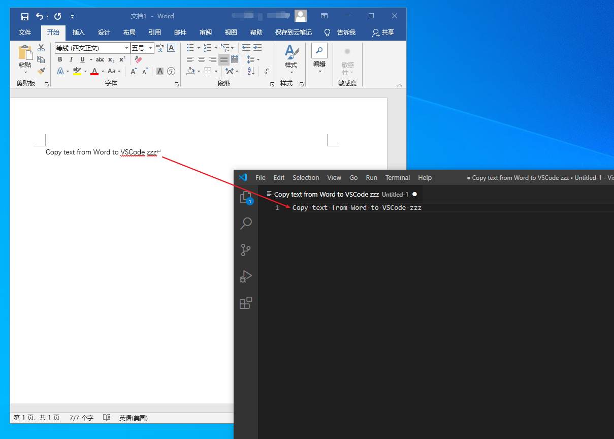Screen dimensions: 614x439
Task: Open the VSCode Search sidebar icon
Action: click(246, 224)
